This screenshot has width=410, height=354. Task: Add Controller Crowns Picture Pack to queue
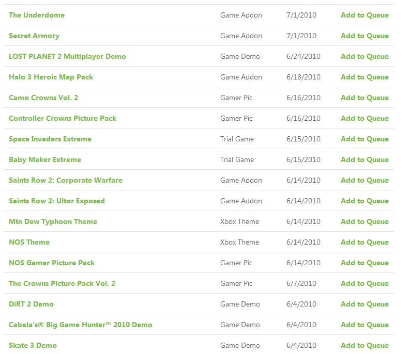365,118
